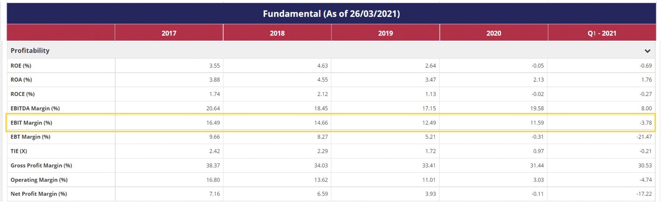
Task: Click the TIE (X) row label
Action: [x=19, y=151]
